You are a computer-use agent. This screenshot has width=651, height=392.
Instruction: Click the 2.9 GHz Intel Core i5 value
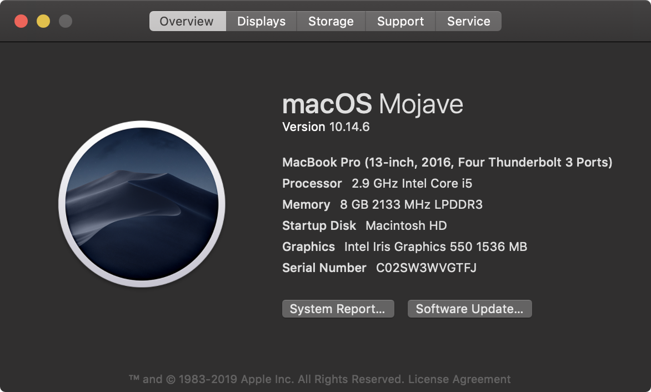pos(412,183)
